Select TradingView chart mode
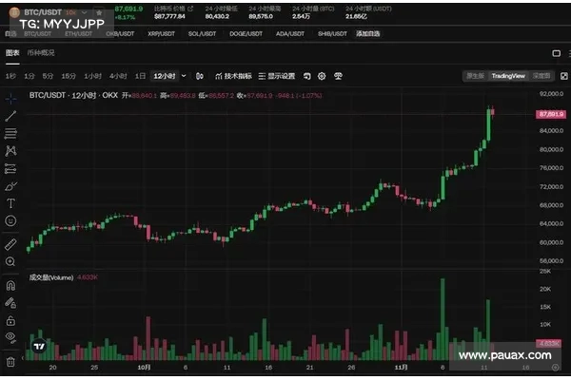The height and width of the screenshot is (380, 571). [x=508, y=76]
